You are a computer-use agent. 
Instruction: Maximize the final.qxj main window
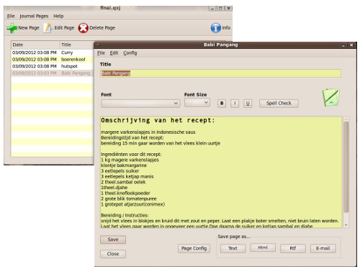pos(220,9)
